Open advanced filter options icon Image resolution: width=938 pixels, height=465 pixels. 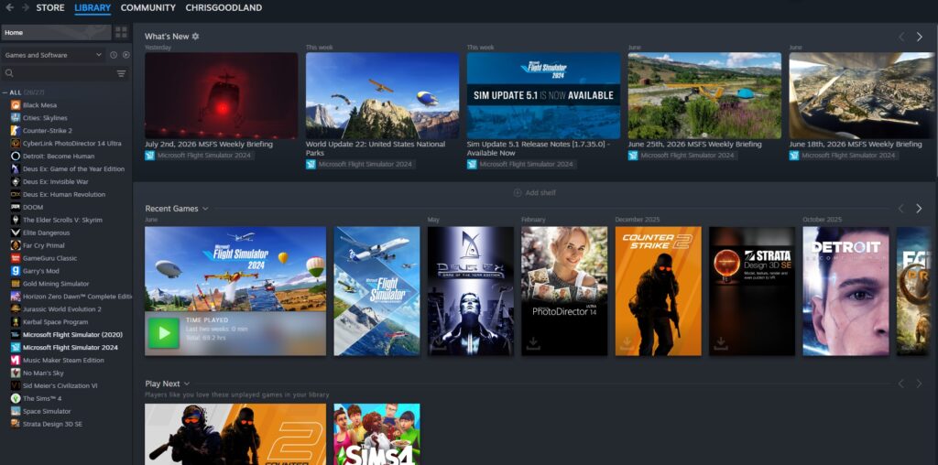pyautogui.click(x=122, y=73)
